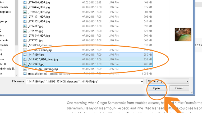
Task: Choose the _97R5946_HDR.jpg file row
Action: [39, 36]
